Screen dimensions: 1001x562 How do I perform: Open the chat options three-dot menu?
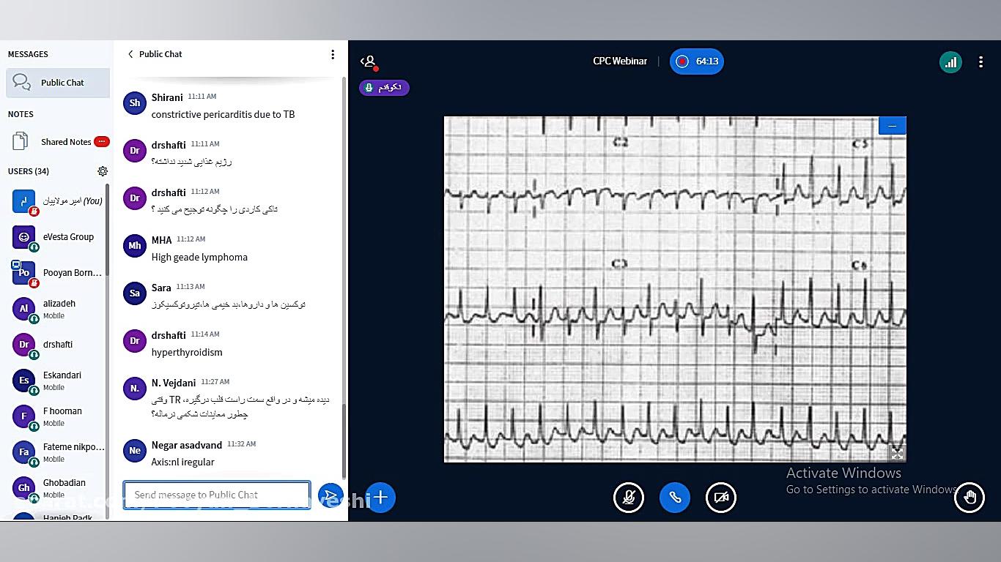(x=333, y=54)
